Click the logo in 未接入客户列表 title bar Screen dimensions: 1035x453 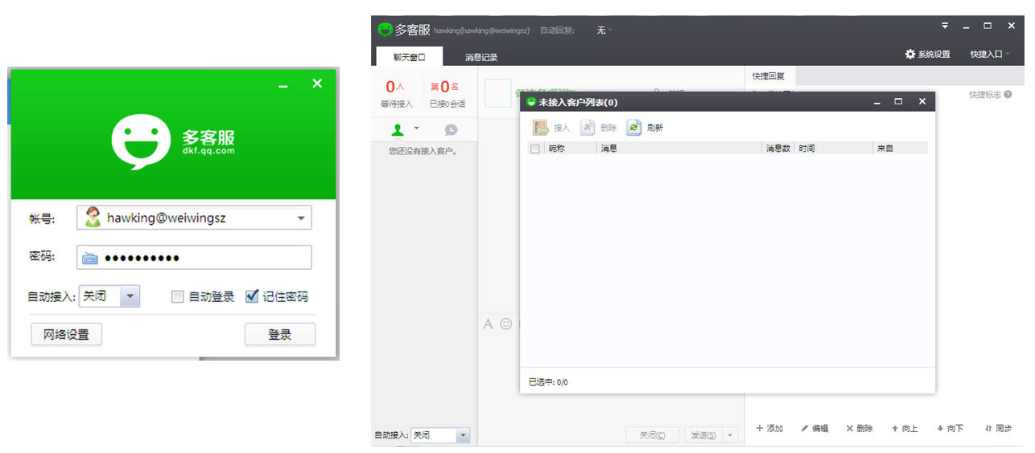click(x=531, y=102)
